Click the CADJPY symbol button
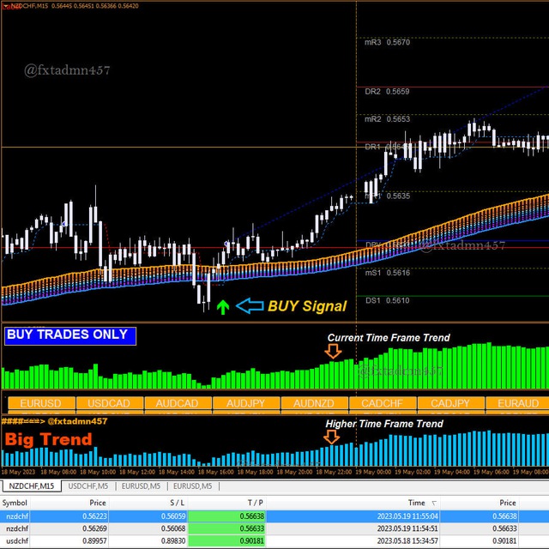 [x=450, y=403]
